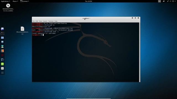The height and width of the screenshot is (99, 177).
Task: Open the green app icon in dock
Action: tap(2, 64)
